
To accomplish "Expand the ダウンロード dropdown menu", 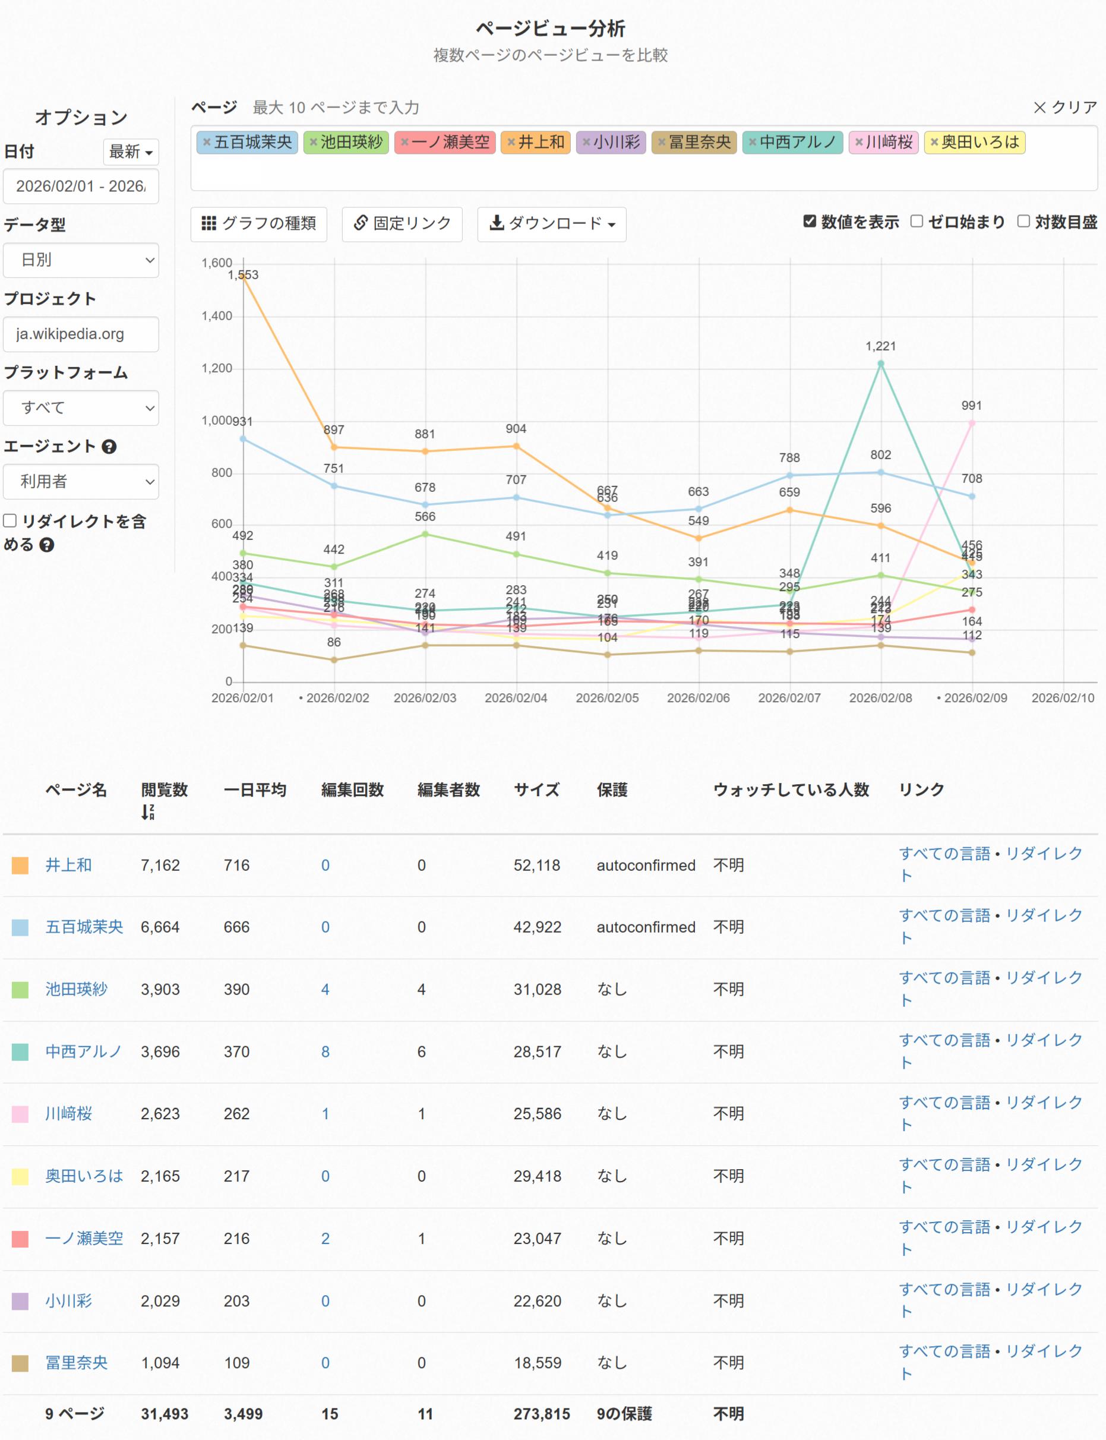I will (552, 224).
